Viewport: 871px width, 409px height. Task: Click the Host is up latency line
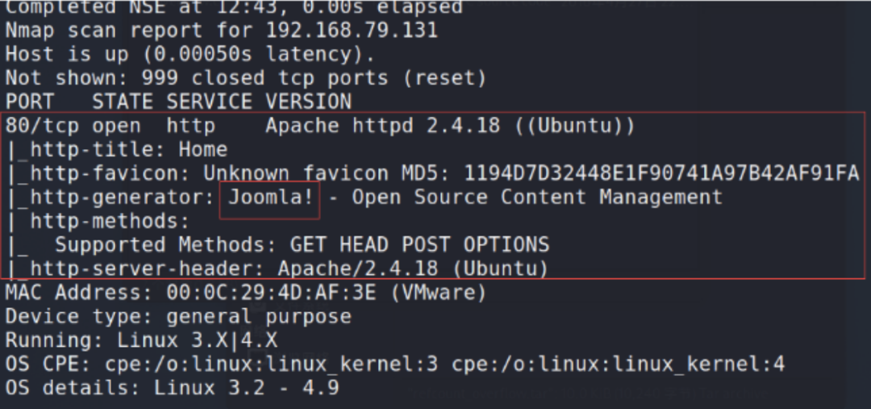(190, 54)
